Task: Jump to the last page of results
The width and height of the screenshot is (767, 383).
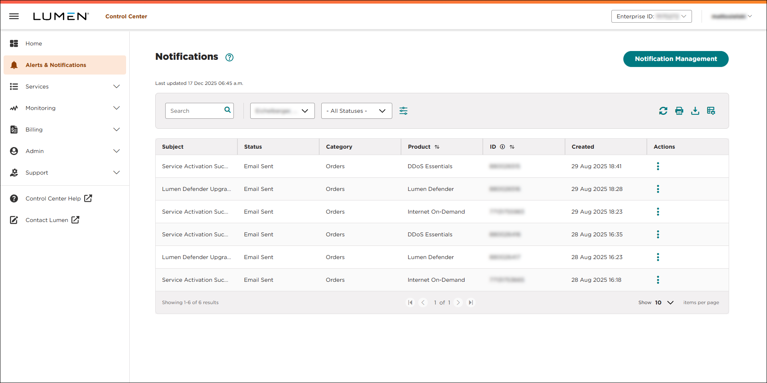Action: (471, 302)
